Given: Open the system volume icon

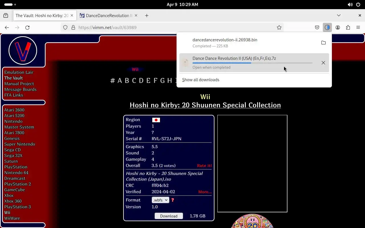Looking at the screenshot, I should (350, 5).
